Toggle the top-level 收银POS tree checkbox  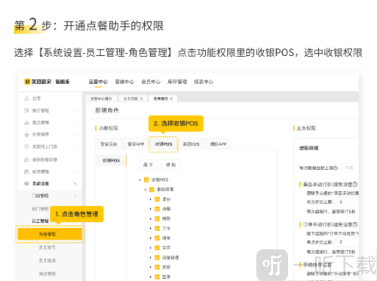[x=146, y=180]
